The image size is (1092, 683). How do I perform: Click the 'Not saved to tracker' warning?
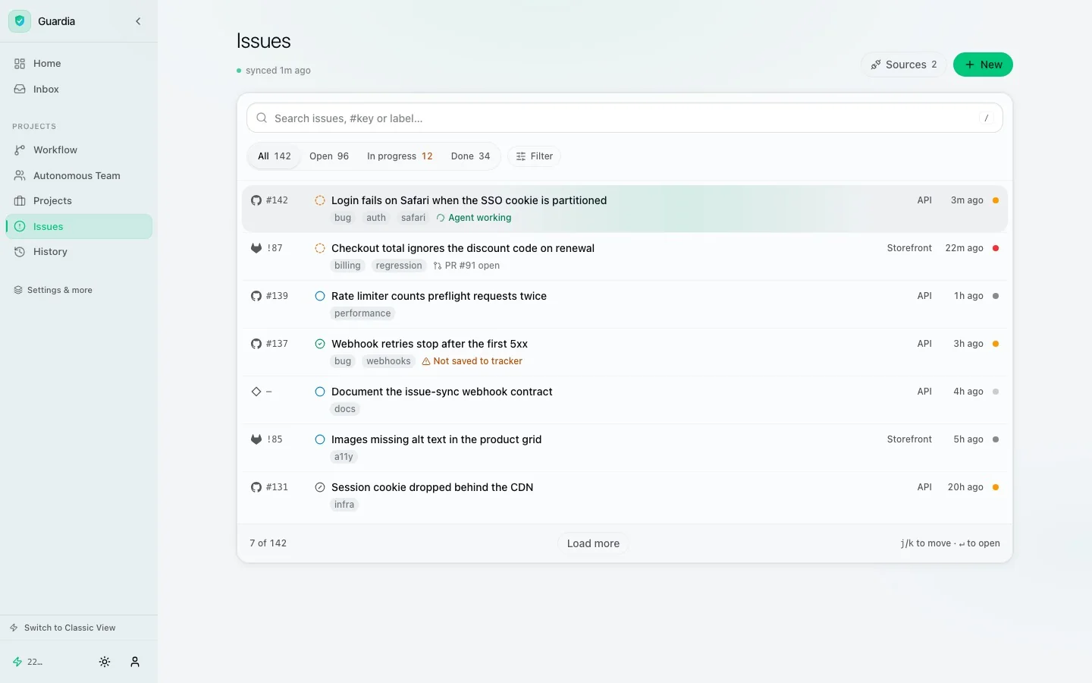[472, 361]
